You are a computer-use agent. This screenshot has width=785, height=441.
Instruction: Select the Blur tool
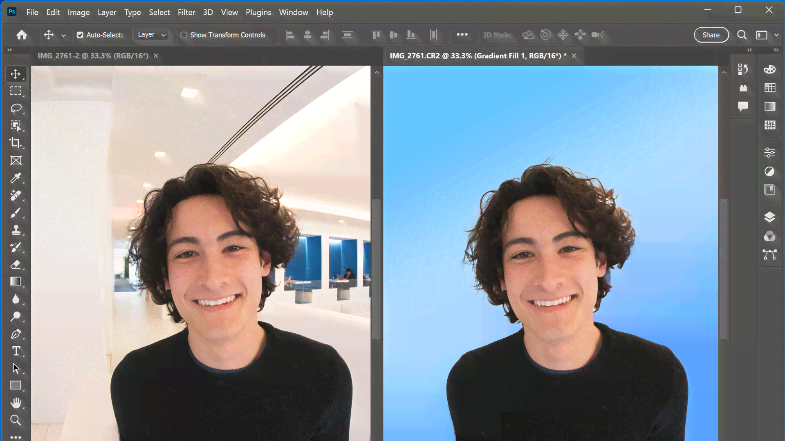[x=16, y=299]
